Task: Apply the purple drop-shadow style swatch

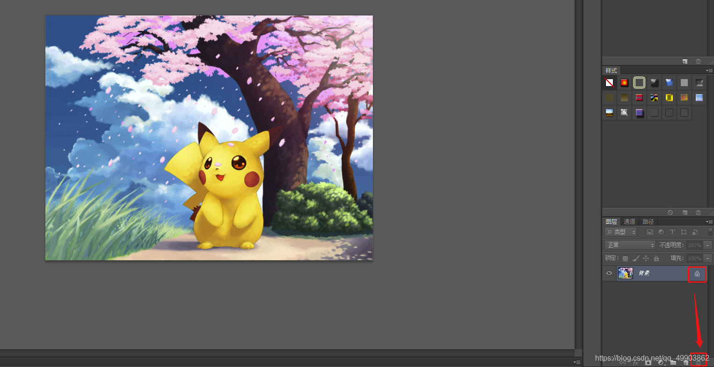Action: pos(639,113)
